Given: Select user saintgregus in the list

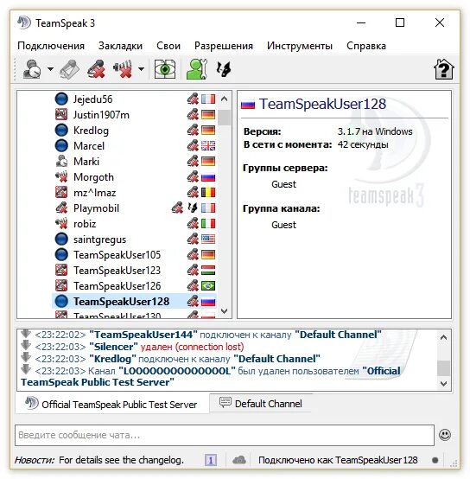Looking at the screenshot, I should pos(99,239).
